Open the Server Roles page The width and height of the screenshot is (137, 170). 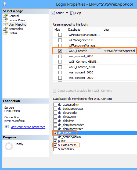(x=17, y=20)
